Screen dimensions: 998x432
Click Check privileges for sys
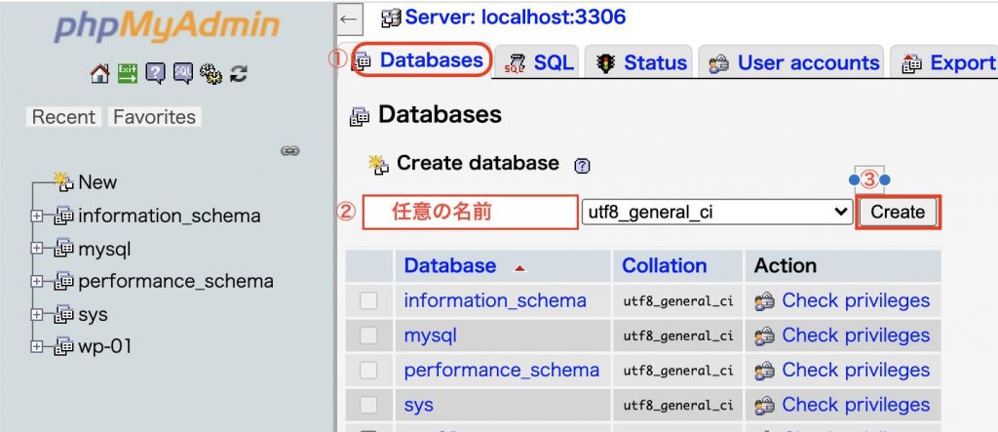tap(856, 405)
